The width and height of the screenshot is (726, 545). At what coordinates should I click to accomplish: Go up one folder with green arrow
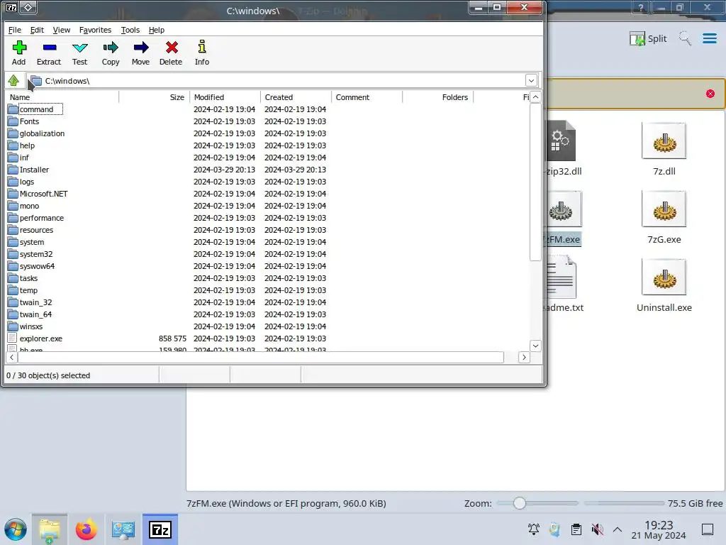point(13,81)
